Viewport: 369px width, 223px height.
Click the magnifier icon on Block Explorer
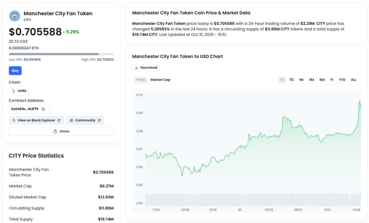tap(14, 120)
